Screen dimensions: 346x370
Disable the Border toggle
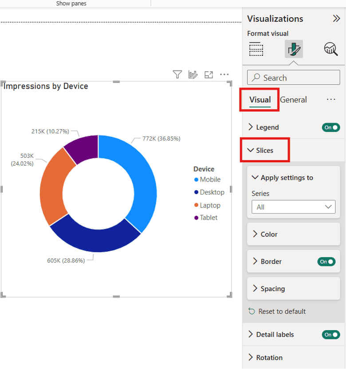coord(326,262)
